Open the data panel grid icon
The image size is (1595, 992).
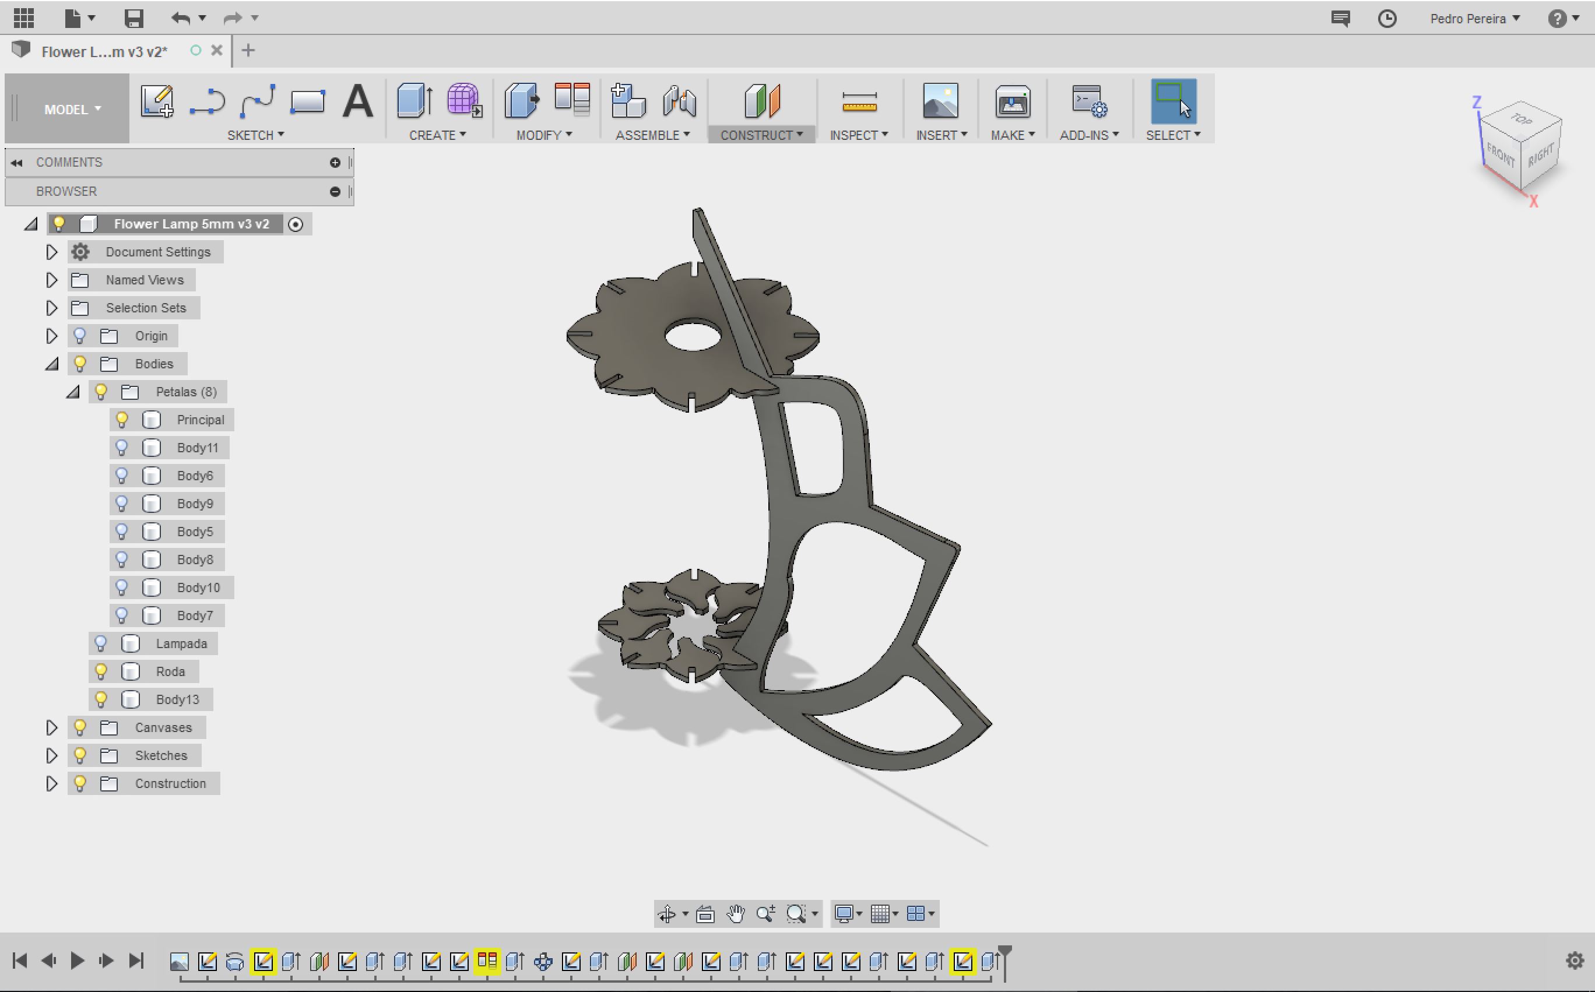pos(24,17)
